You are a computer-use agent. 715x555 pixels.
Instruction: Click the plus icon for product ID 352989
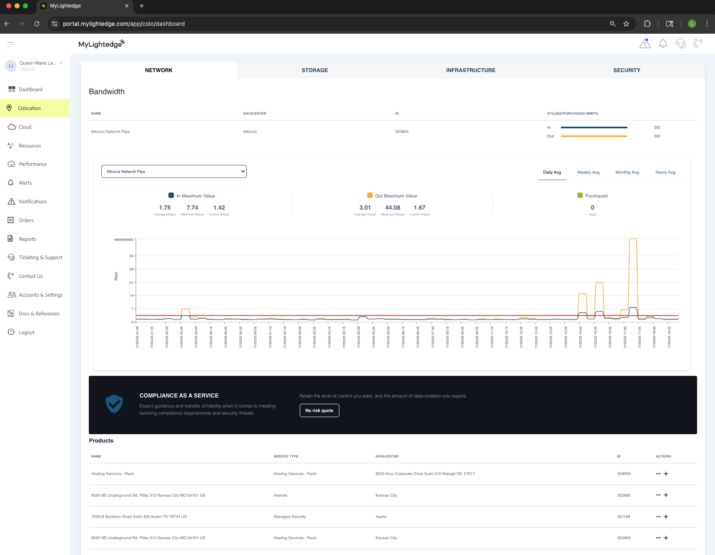coord(666,538)
